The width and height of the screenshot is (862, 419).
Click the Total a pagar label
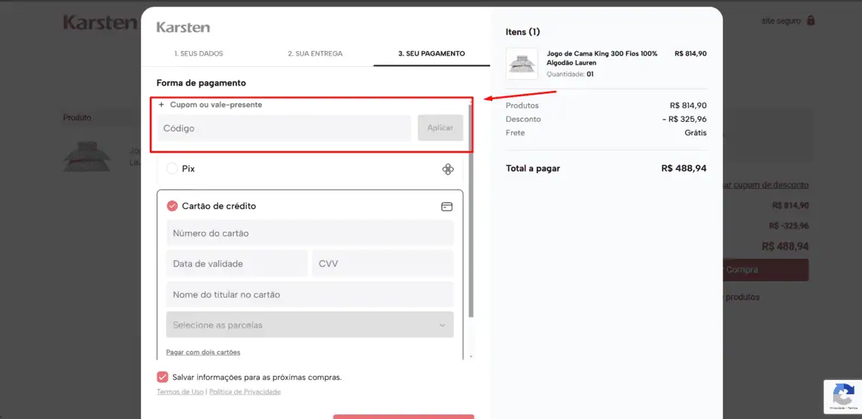coord(533,169)
